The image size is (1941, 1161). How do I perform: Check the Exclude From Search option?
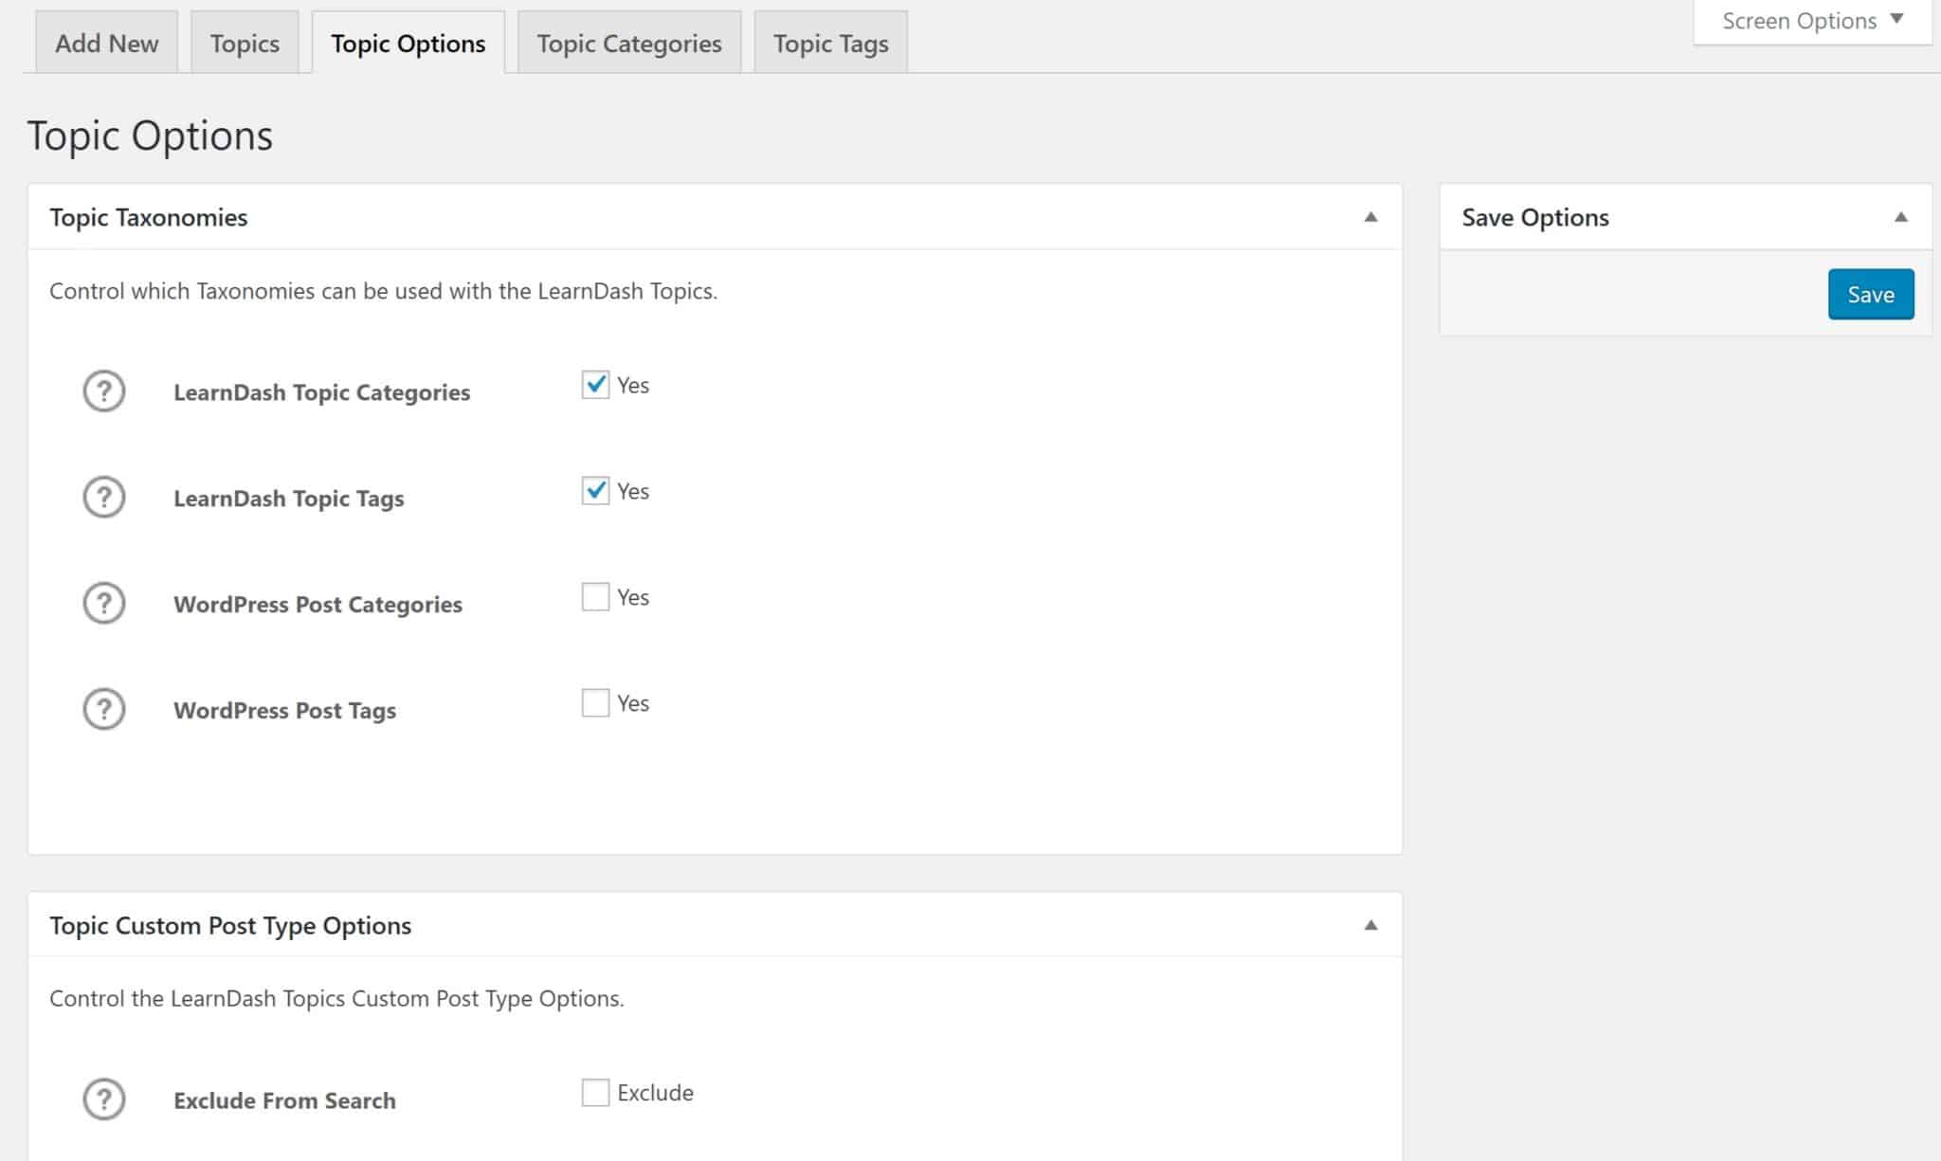(595, 1092)
